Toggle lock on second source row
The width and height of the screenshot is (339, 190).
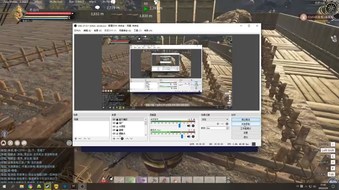click(x=117, y=123)
